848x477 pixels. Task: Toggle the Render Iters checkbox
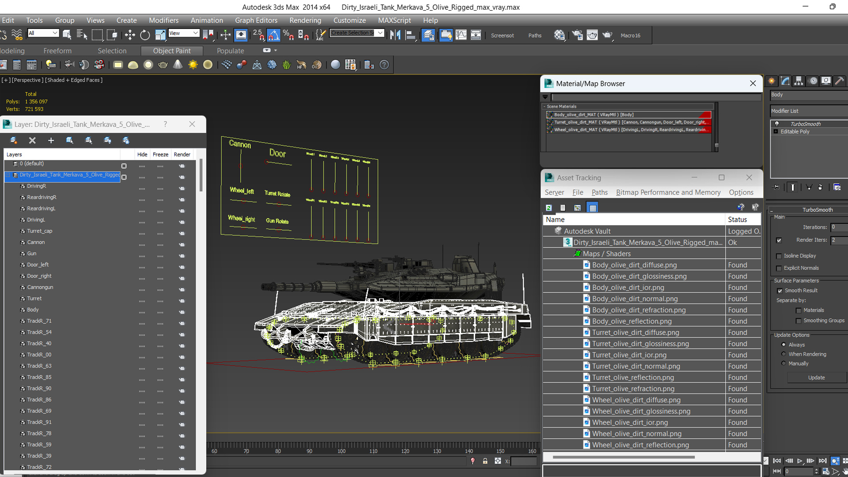(779, 240)
